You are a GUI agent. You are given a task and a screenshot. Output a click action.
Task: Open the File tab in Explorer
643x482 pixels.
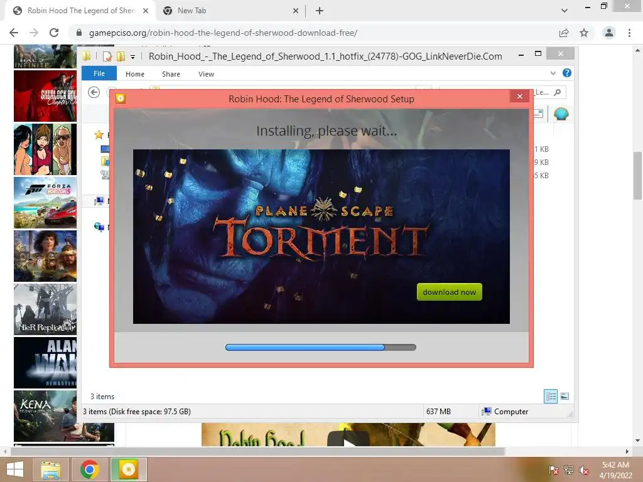coord(99,73)
